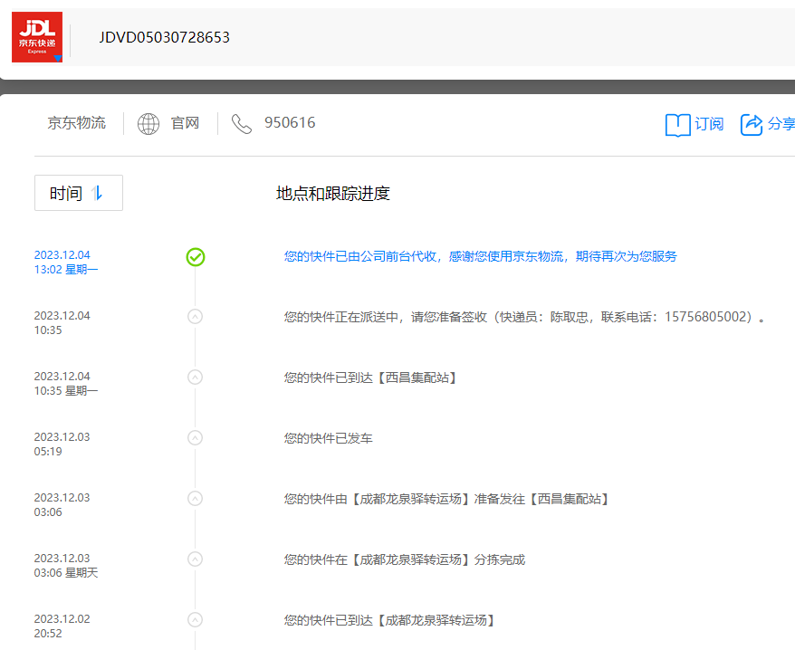The height and width of the screenshot is (650, 795).
Task: Click timestamp 2023.12.04 13:02 星期一
Action: (66, 263)
